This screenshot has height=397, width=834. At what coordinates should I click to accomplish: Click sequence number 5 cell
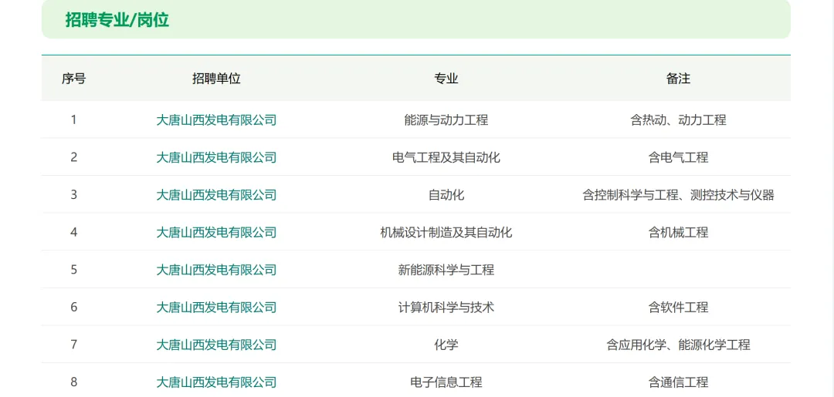pos(73,270)
